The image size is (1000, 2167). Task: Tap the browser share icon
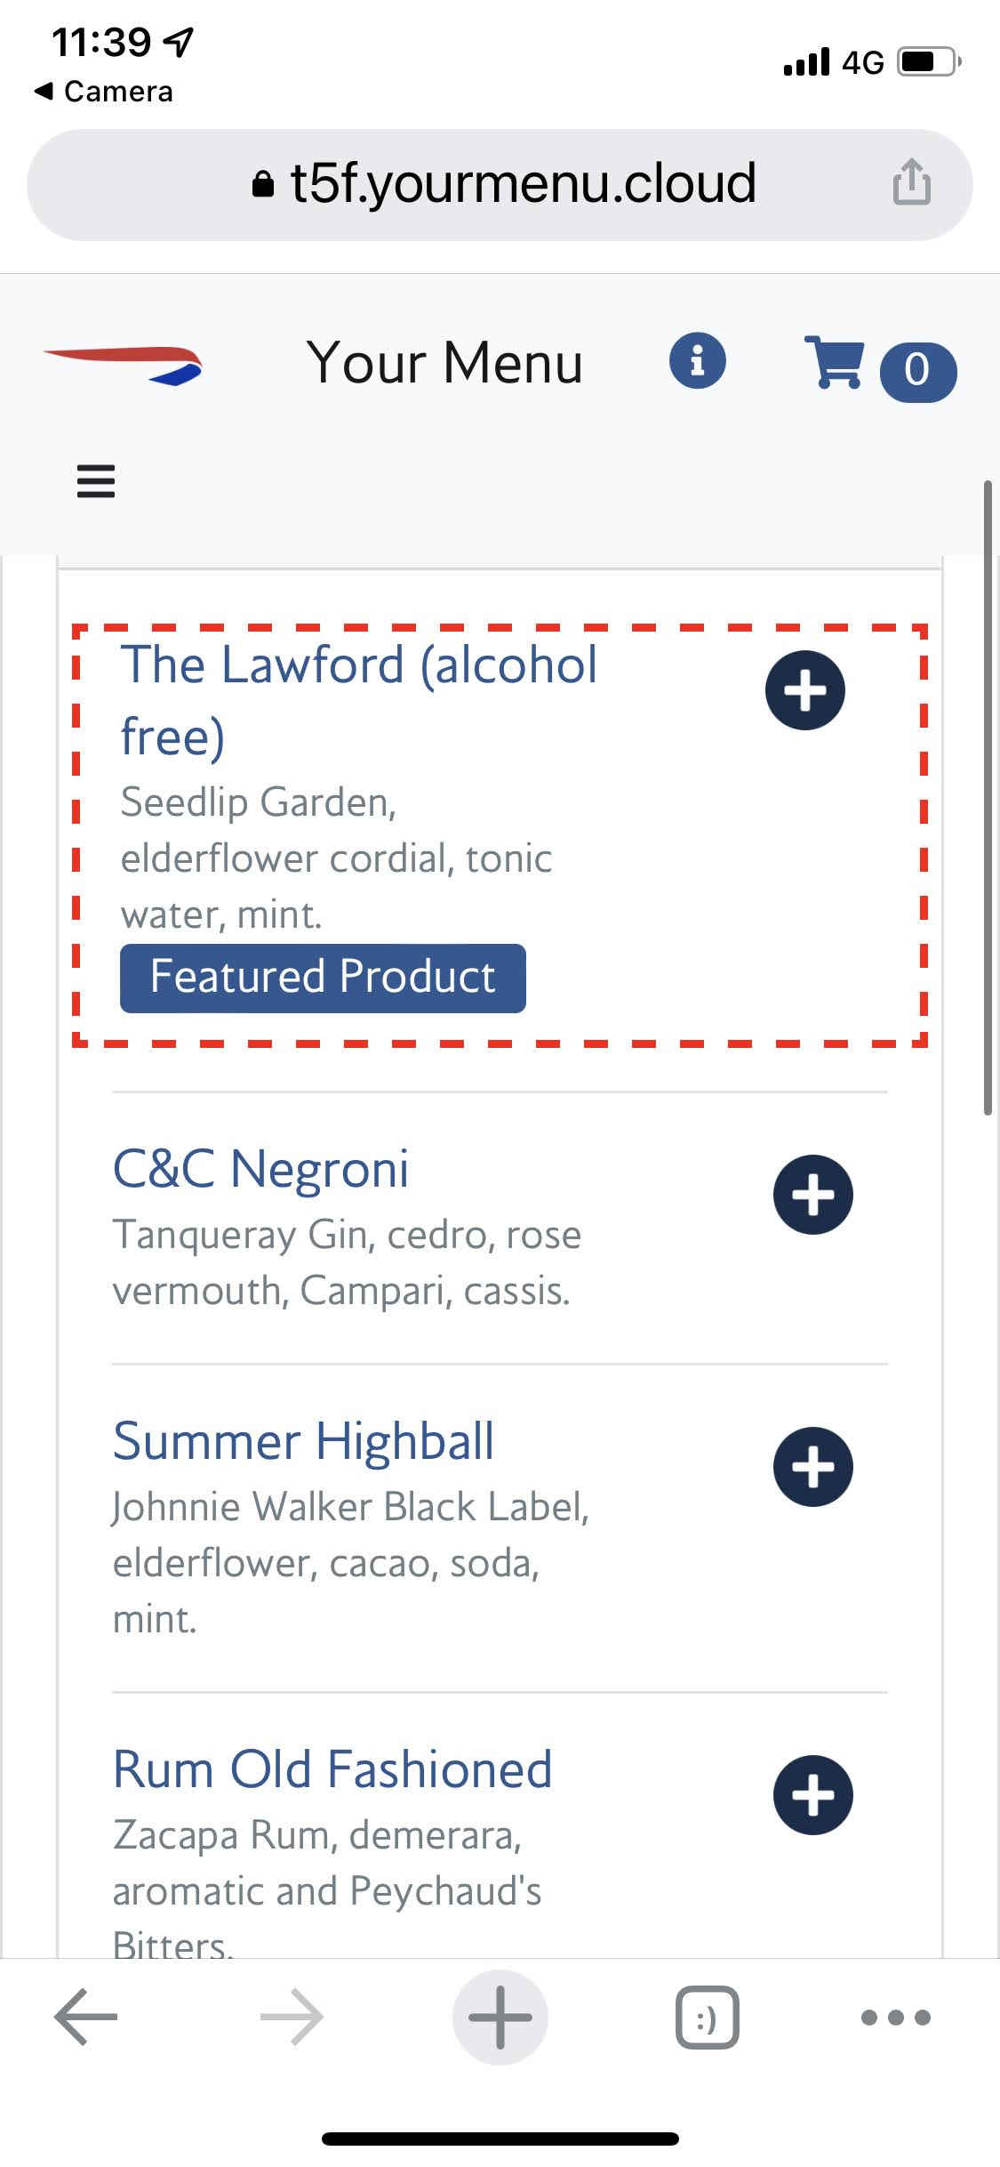point(911,183)
